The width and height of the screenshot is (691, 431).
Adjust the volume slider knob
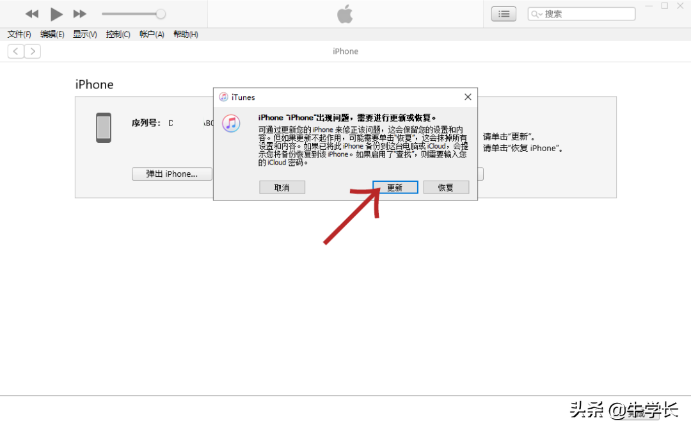click(161, 14)
